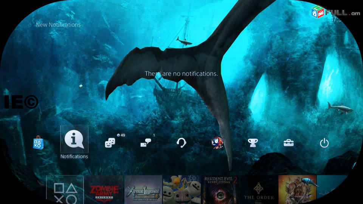Open the Party headset icon
Screen dimensions: 363x204
tap(181, 143)
